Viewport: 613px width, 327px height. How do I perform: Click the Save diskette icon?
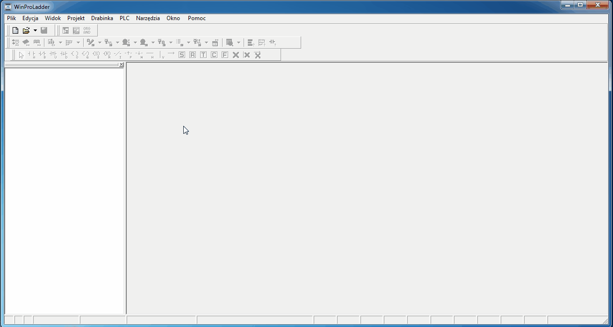pyautogui.click(x=44, y=30)
